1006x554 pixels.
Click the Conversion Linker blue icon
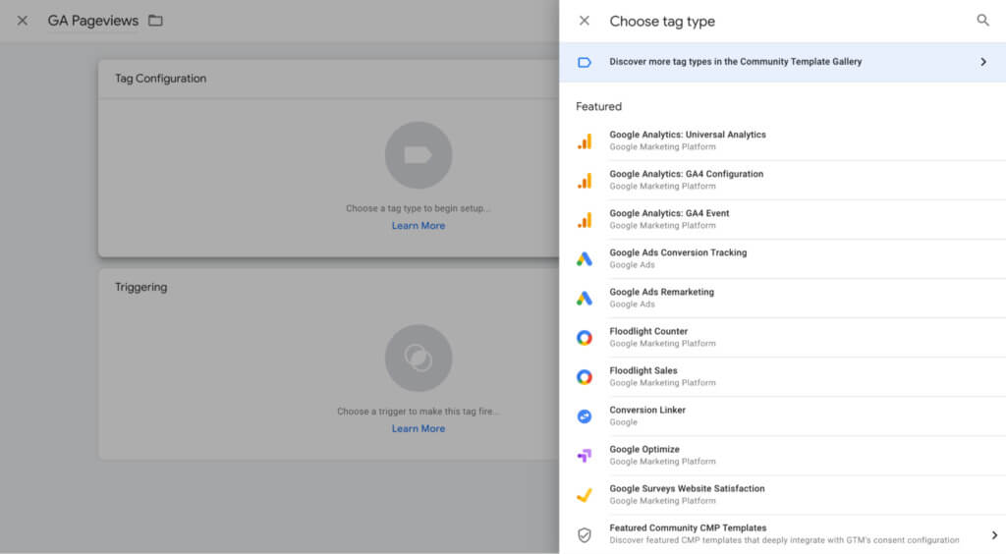585,416
